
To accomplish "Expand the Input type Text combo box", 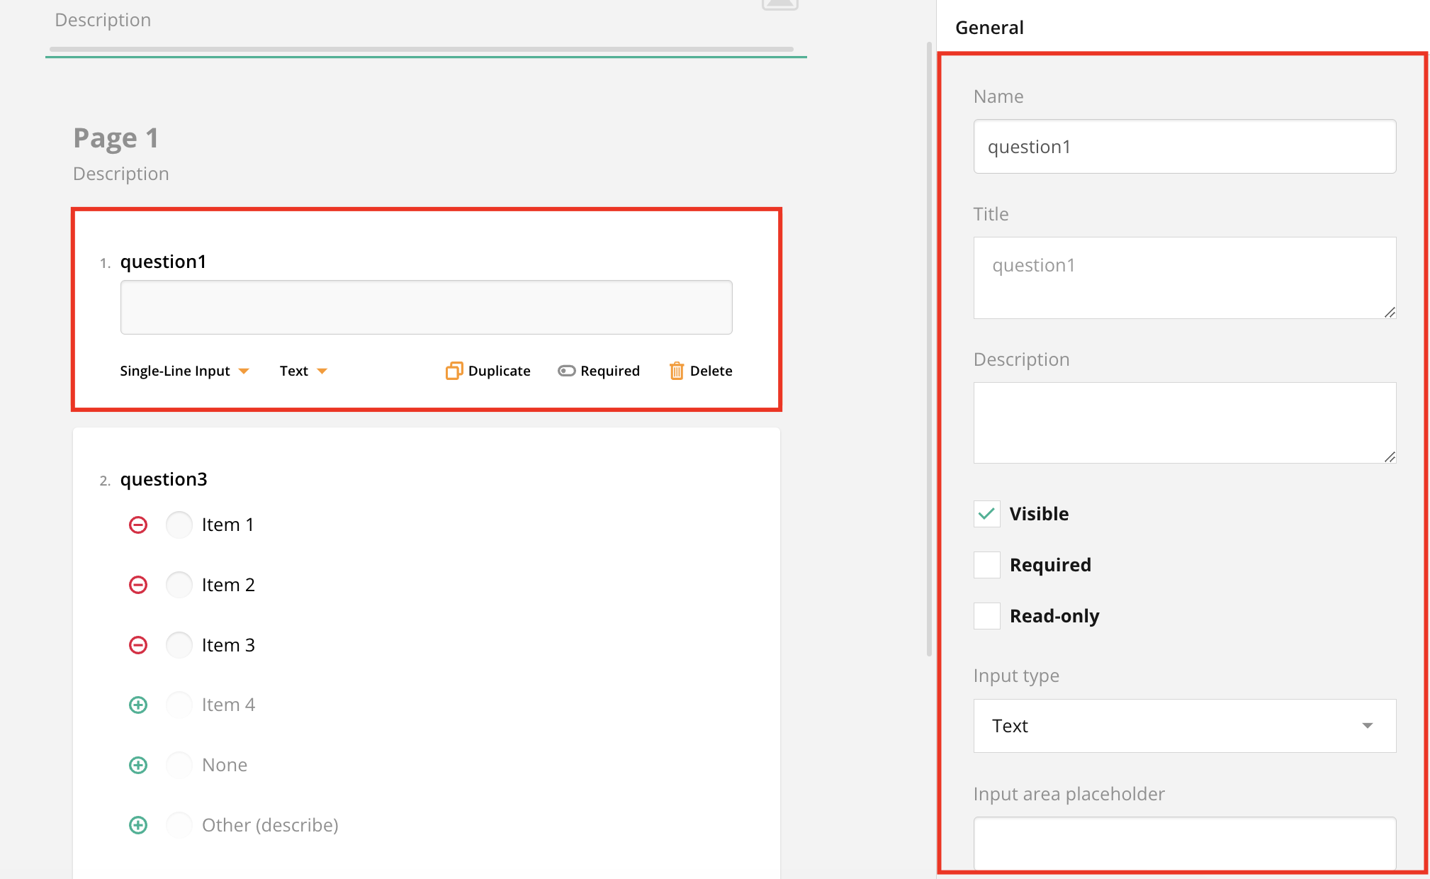I will tap(1184, 726).
